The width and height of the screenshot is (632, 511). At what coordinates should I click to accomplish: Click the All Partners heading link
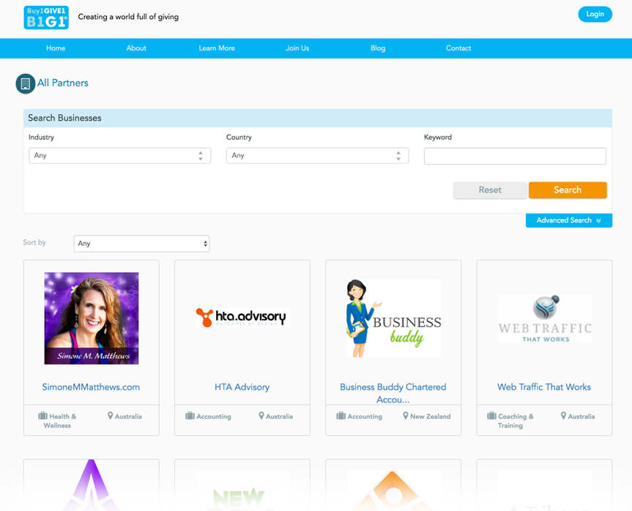[63, 83]
